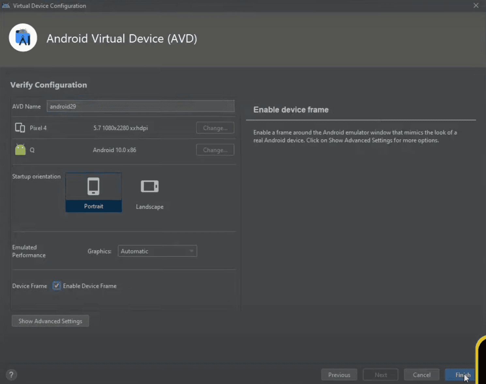Click Change next to Android 10.0 x86
Image resolution: width=486 pixels, height=384 pixels.
tap(215, 150)
